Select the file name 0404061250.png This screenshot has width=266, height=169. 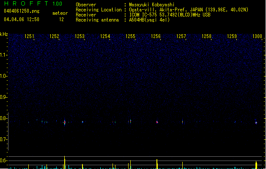[22, 11]
